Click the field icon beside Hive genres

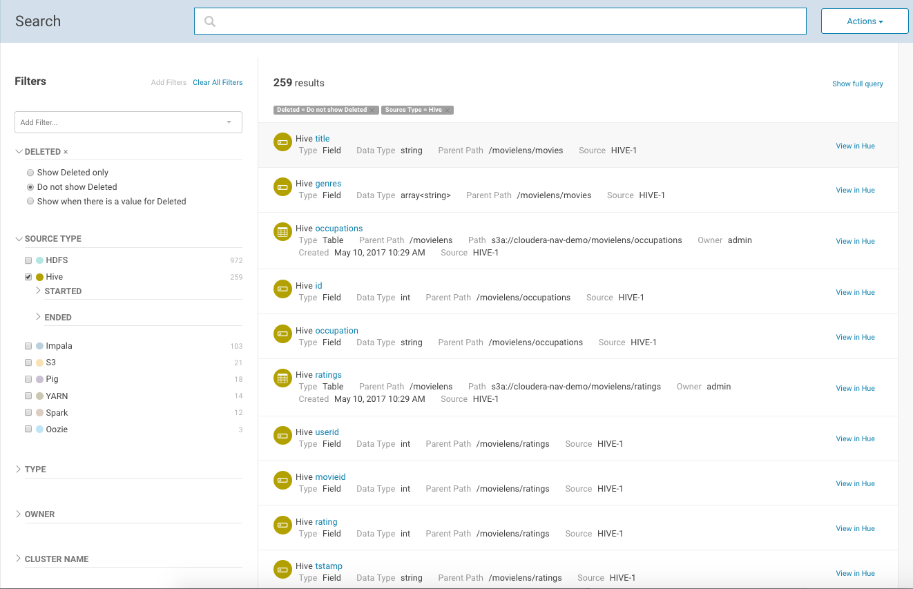coord(282,187)
